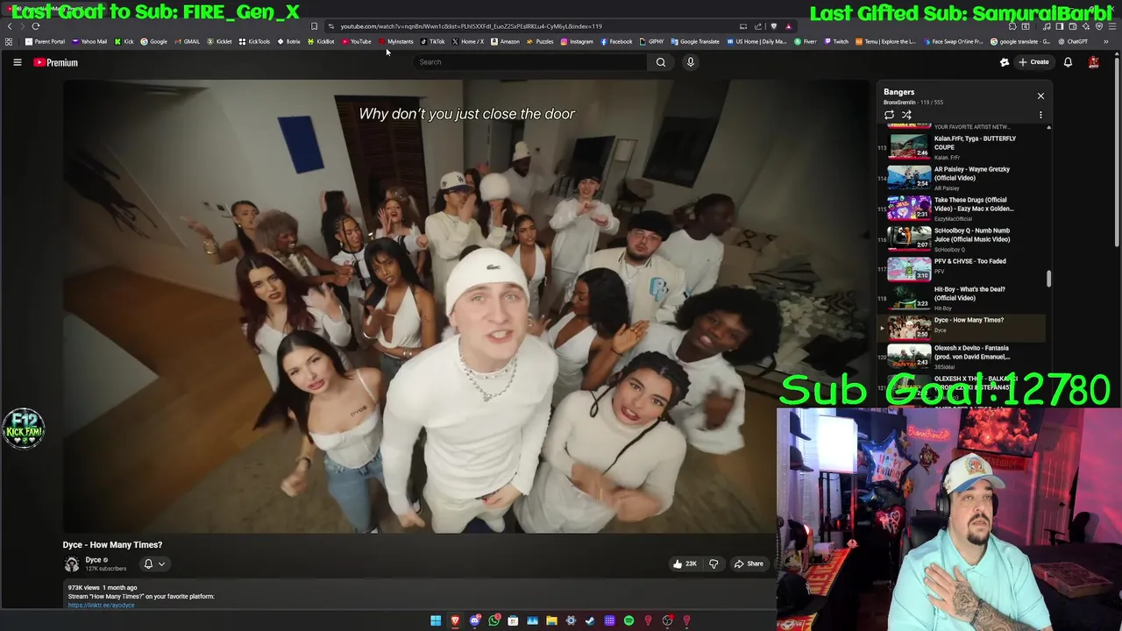Open Dyce channel avatar

pos(72,564)
